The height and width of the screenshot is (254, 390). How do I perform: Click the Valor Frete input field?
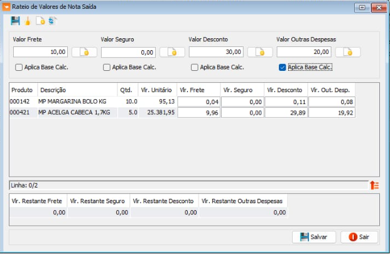pos(41,52)
